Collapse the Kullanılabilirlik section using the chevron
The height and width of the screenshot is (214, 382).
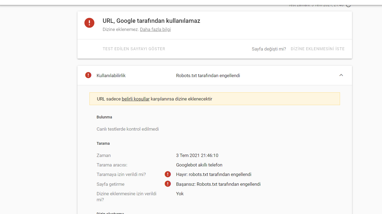(x=341, y=75)
